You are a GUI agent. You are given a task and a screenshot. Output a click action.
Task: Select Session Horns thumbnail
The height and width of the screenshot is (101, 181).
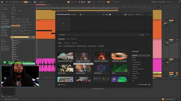pyautogui.click(x=65, y=69)
